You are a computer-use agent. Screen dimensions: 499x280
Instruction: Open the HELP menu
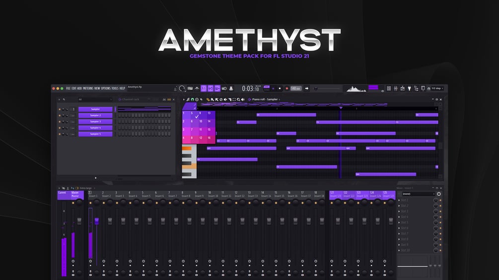click(122, 89)
